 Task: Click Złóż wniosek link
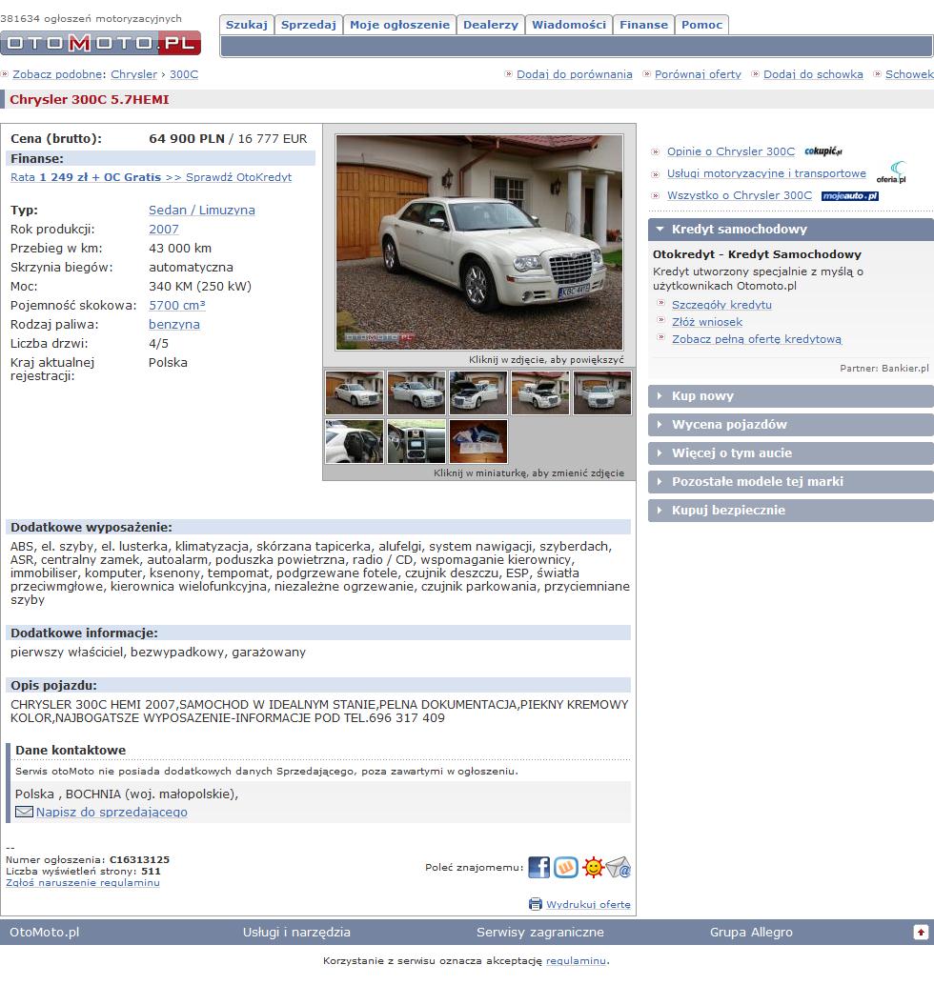coord(707,322)
